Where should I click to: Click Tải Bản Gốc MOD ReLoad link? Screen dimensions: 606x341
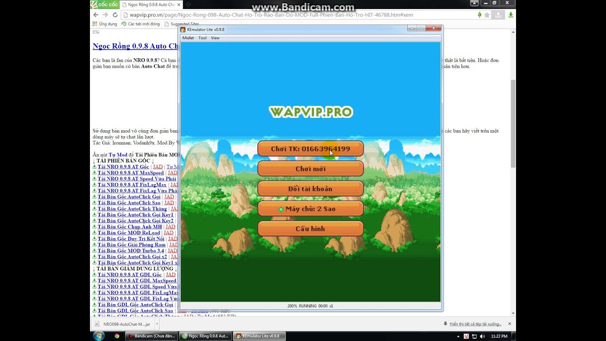click(x=129, y=233)
